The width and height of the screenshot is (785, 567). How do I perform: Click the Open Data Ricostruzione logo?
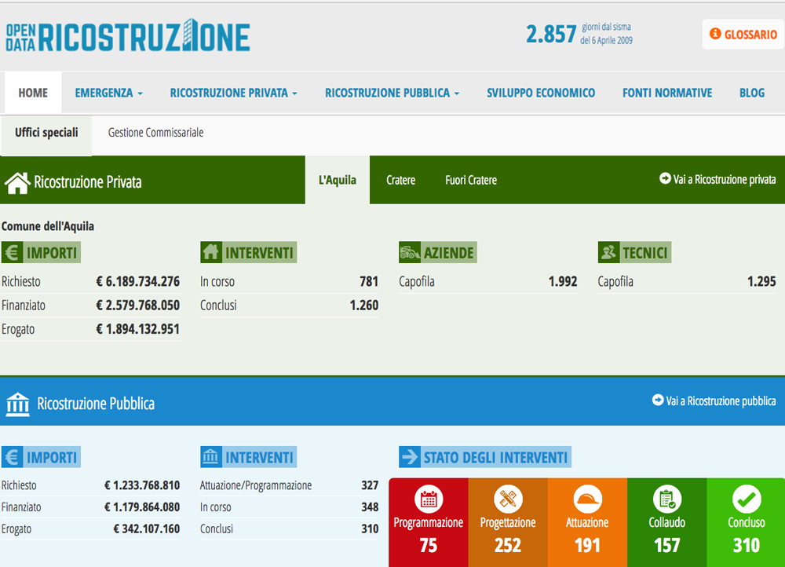(128, 37)
